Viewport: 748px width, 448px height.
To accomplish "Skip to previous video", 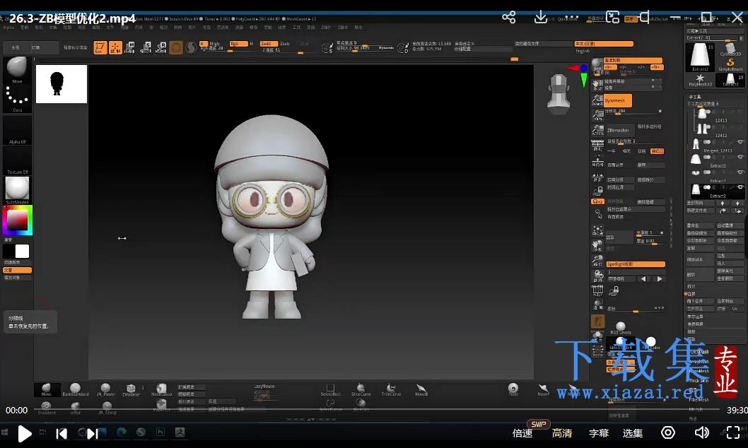I will click(x=62, y=433).
